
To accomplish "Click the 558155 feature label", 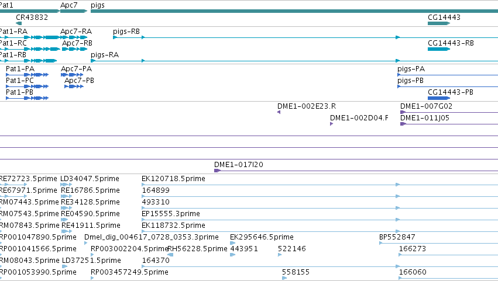I will pyautogui.click(x=296, y=272).
